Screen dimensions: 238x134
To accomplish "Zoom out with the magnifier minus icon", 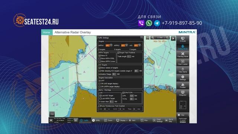I will (167, 38).
